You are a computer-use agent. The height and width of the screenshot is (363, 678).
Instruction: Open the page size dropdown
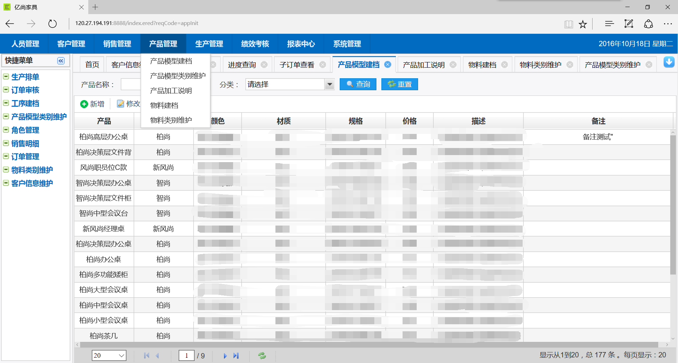pyautogui.click(x=121, y=356)
